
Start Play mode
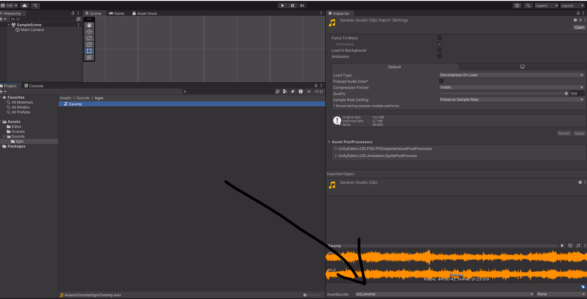click(x=282, y=6)
